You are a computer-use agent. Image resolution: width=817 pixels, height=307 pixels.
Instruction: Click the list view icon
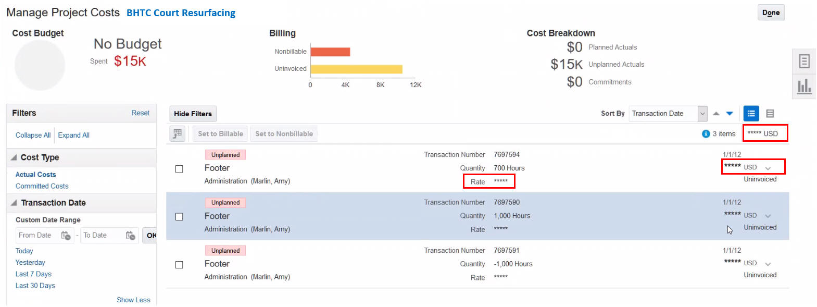point(751,114)
